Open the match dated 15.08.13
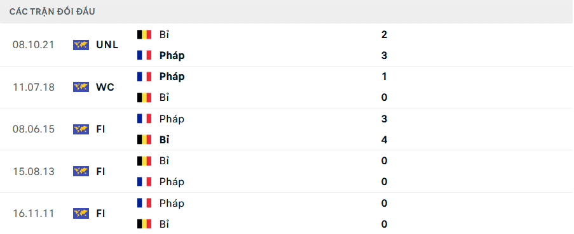This screenshot has height=234, width=574. pos(287,171)
